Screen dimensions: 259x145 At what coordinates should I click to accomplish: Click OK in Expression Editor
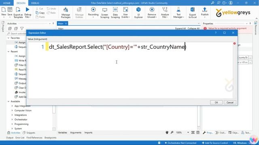click(216, 102)
